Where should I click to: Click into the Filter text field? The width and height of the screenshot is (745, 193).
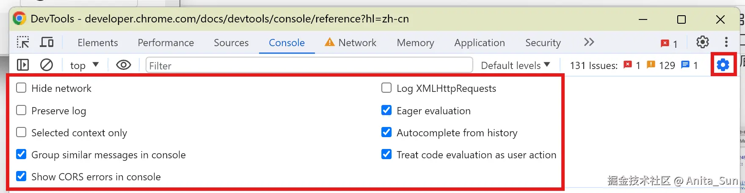(309, 66)
